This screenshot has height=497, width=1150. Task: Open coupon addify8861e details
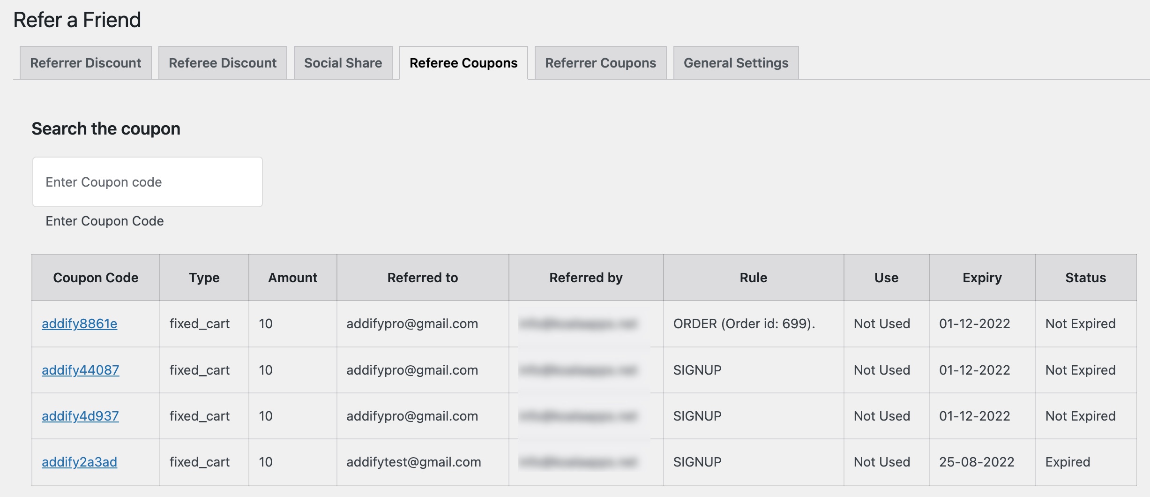click(x=80, y=324)
